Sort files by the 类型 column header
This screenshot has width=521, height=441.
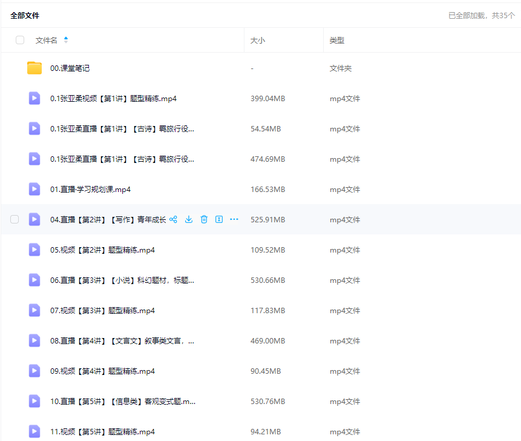pyautogui.click(x=336, y=41)
